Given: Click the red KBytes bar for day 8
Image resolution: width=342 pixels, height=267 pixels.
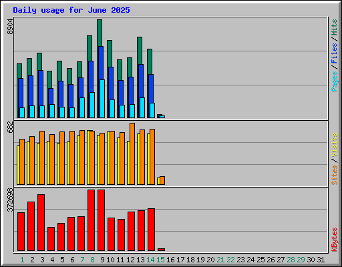Looking at the screenshot, I should 91,220.
